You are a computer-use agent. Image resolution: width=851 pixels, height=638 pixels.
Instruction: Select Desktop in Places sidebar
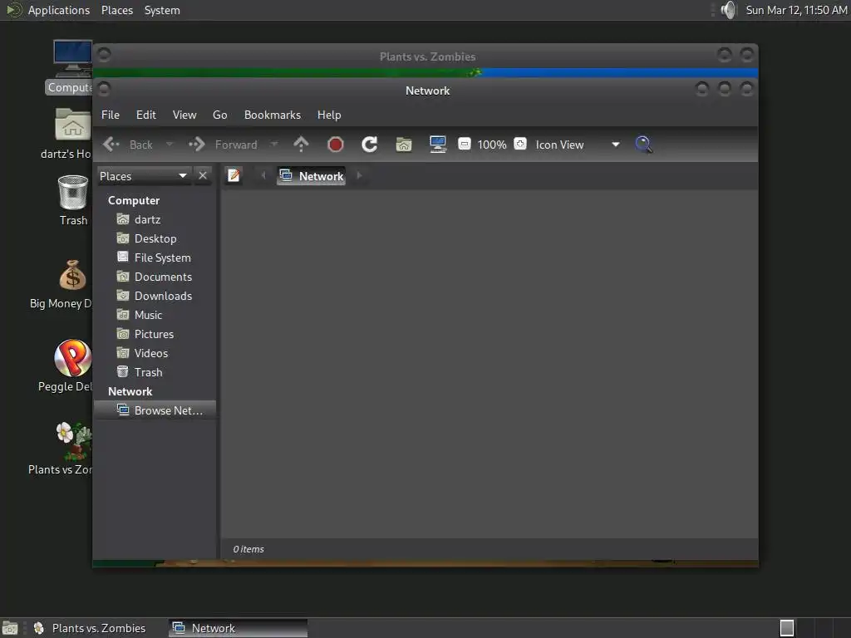point(155,238)
